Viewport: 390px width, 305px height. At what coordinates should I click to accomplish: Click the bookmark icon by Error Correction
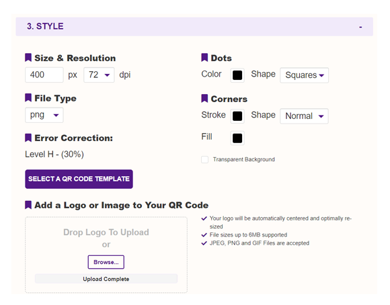[28, 138]
